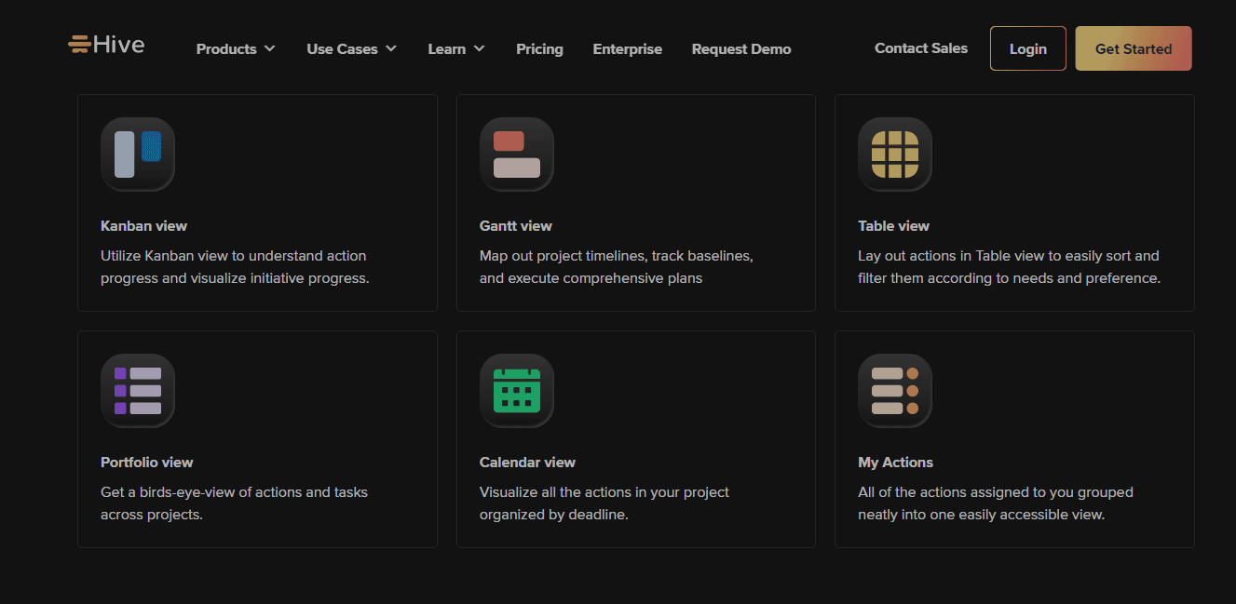Expand the Products dropdown
Screen dimensions: 1236x604
coord(235,48)
